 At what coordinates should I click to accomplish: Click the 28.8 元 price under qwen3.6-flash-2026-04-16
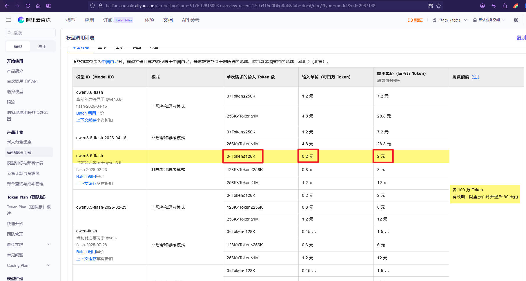coord(384,144)
